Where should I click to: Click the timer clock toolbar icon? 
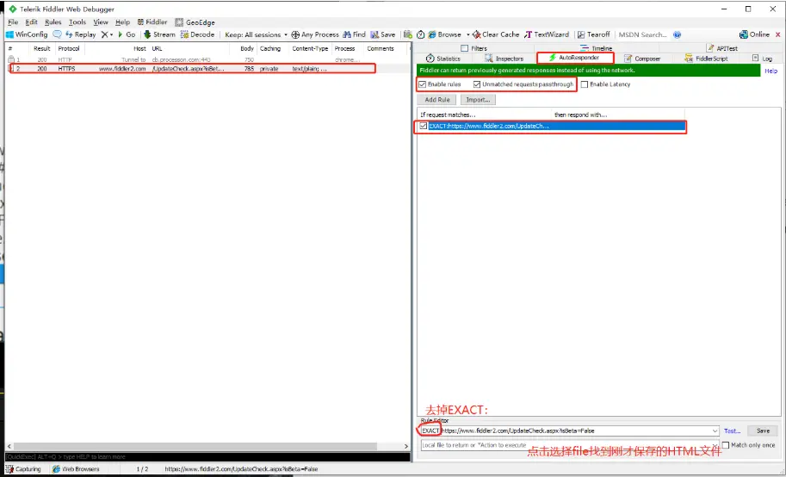click(421, 34)
